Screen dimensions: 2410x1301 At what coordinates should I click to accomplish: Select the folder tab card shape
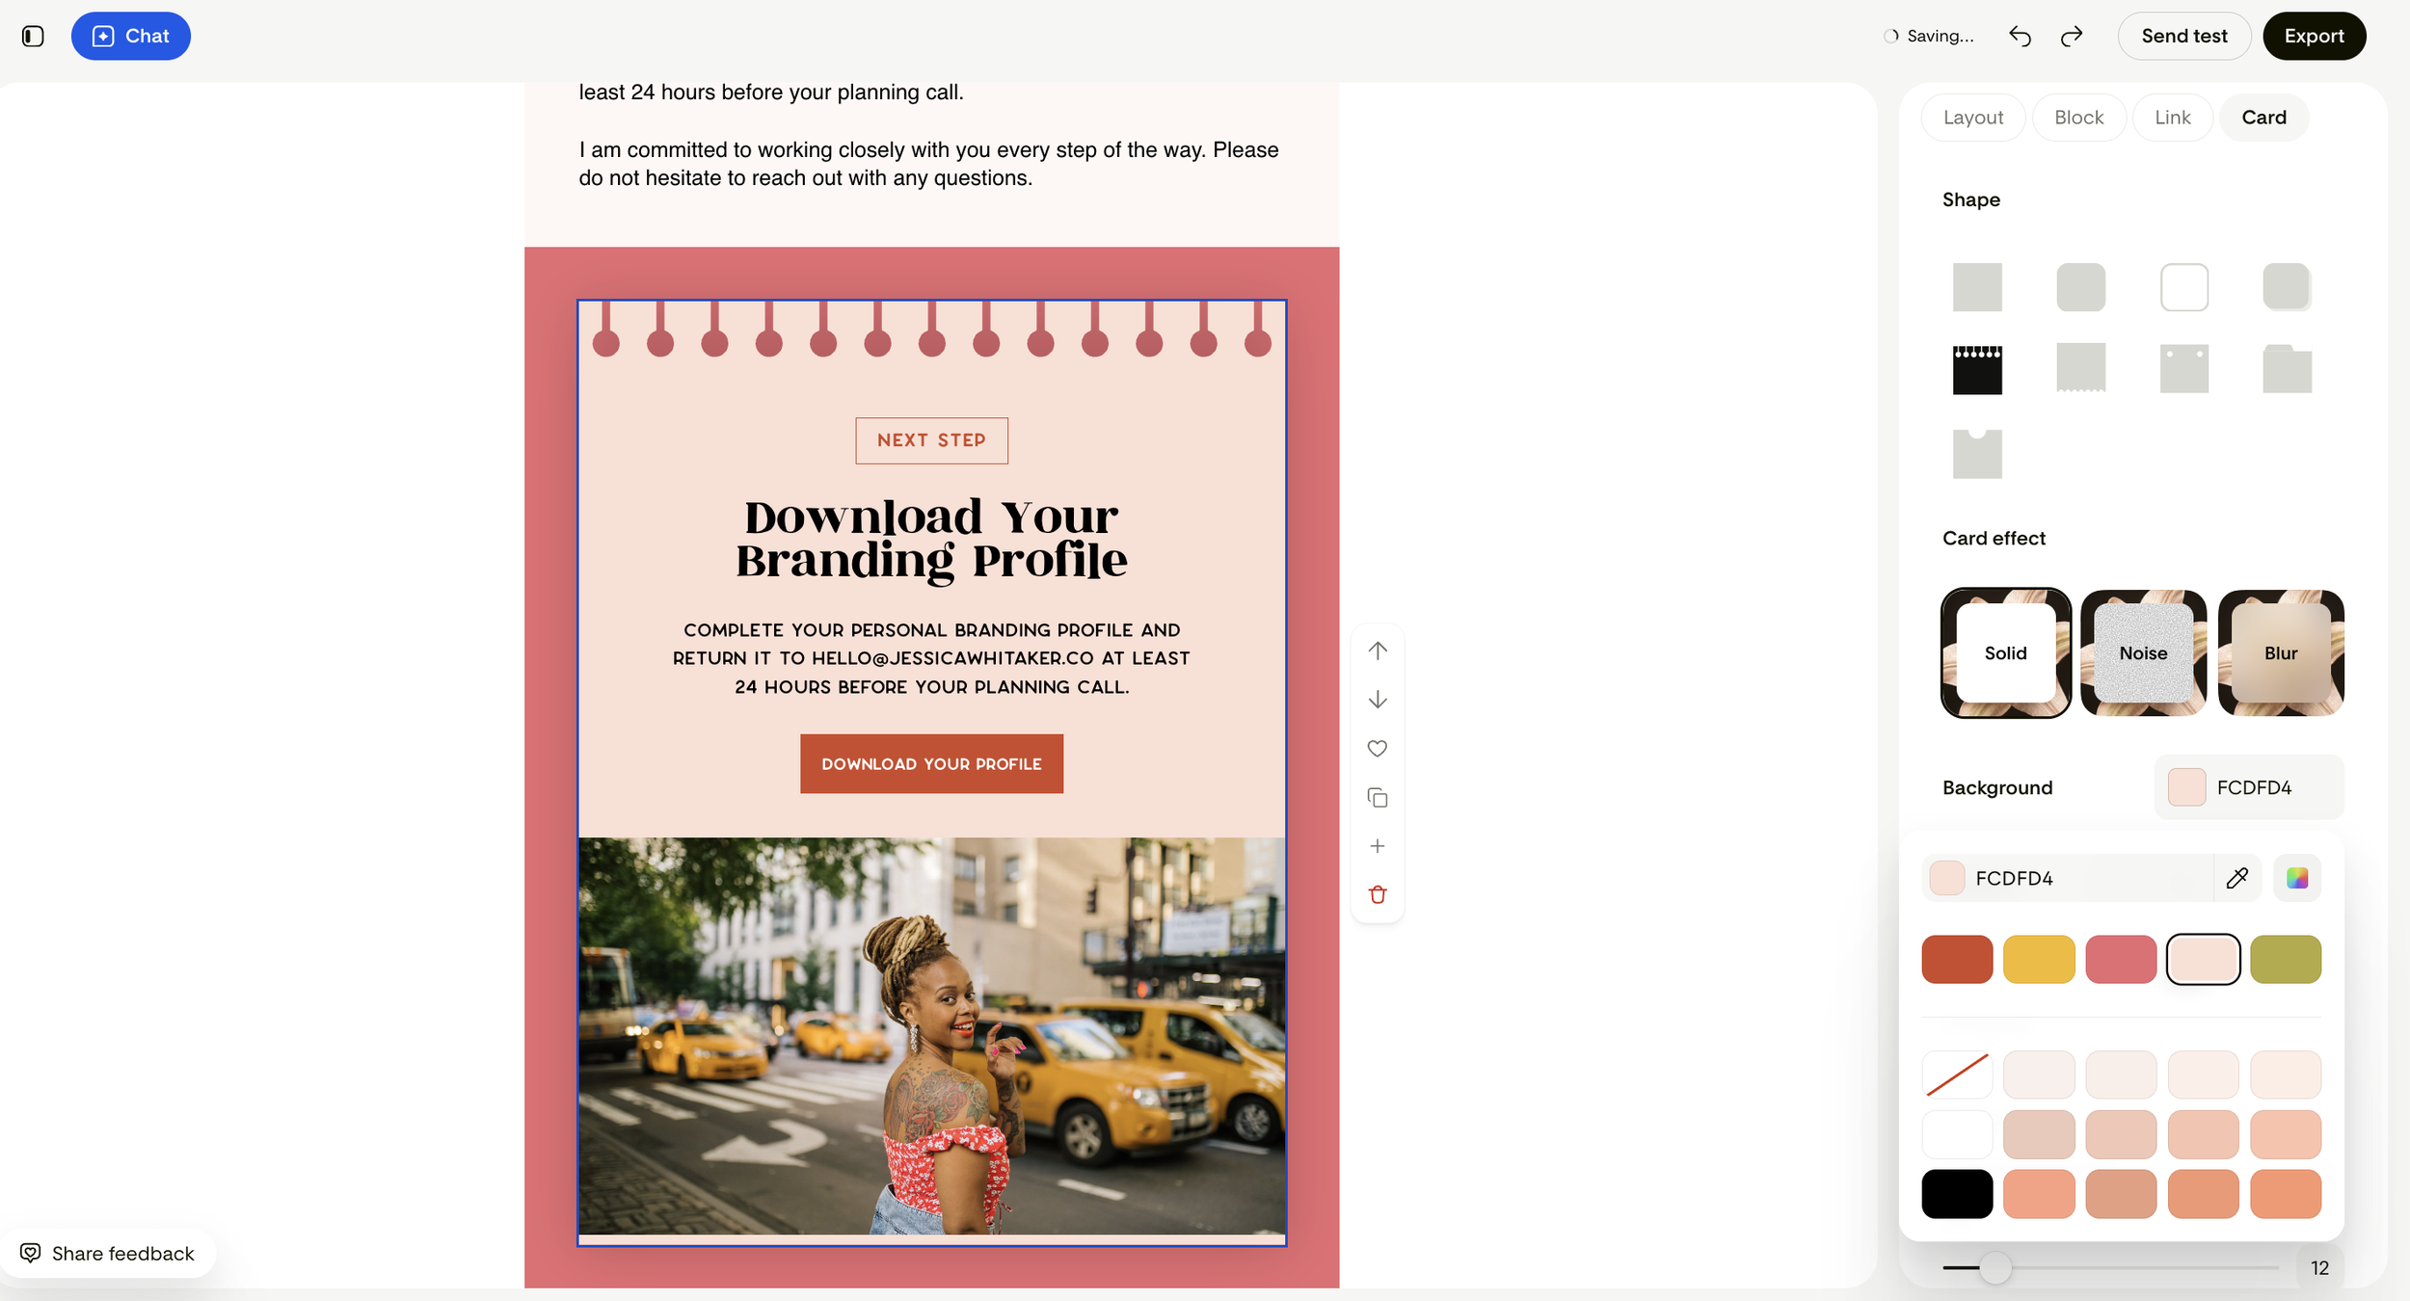2287,368
